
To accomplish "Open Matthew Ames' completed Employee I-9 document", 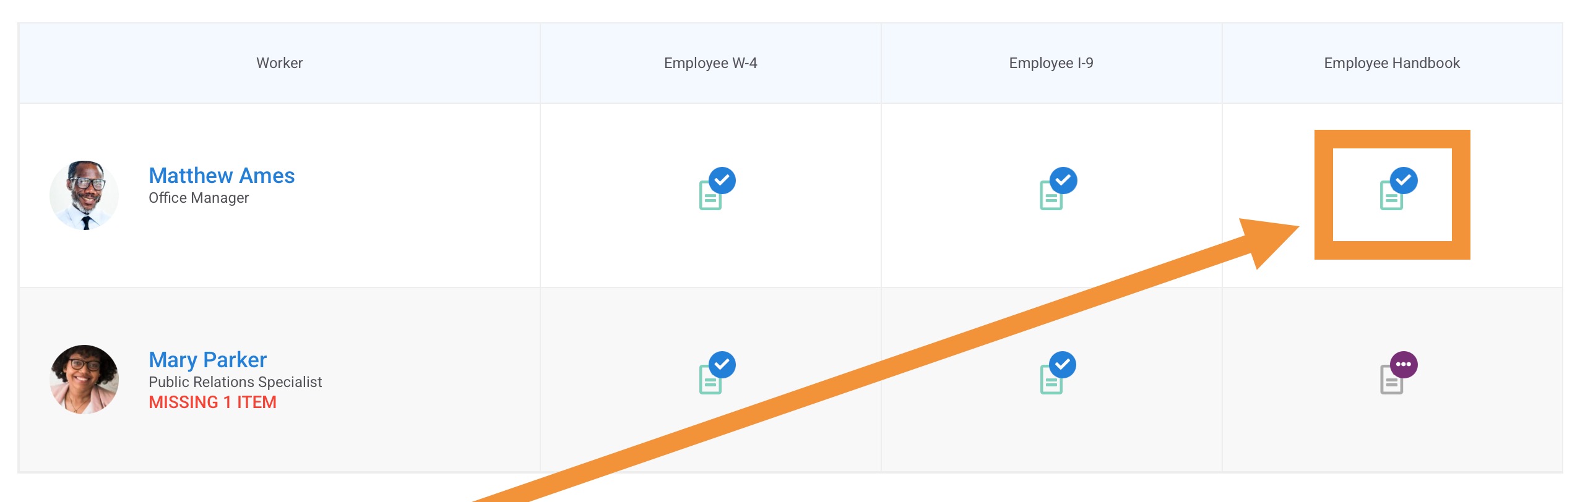I will [x=1058, y=189].
